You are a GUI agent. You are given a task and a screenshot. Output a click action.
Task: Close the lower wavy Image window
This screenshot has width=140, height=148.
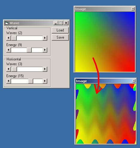click(134, 81)
